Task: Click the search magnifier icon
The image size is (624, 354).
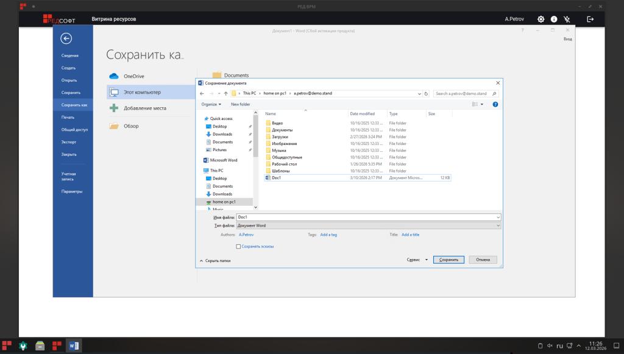Action: [494, 93]
